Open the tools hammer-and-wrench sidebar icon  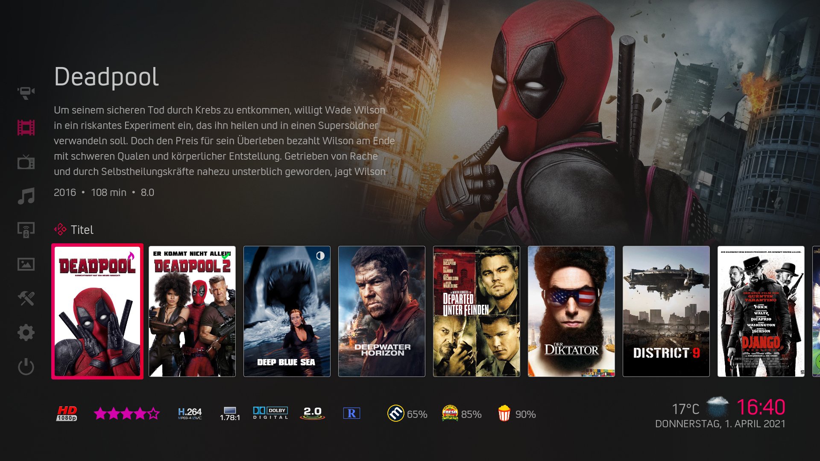pos(26,298)
